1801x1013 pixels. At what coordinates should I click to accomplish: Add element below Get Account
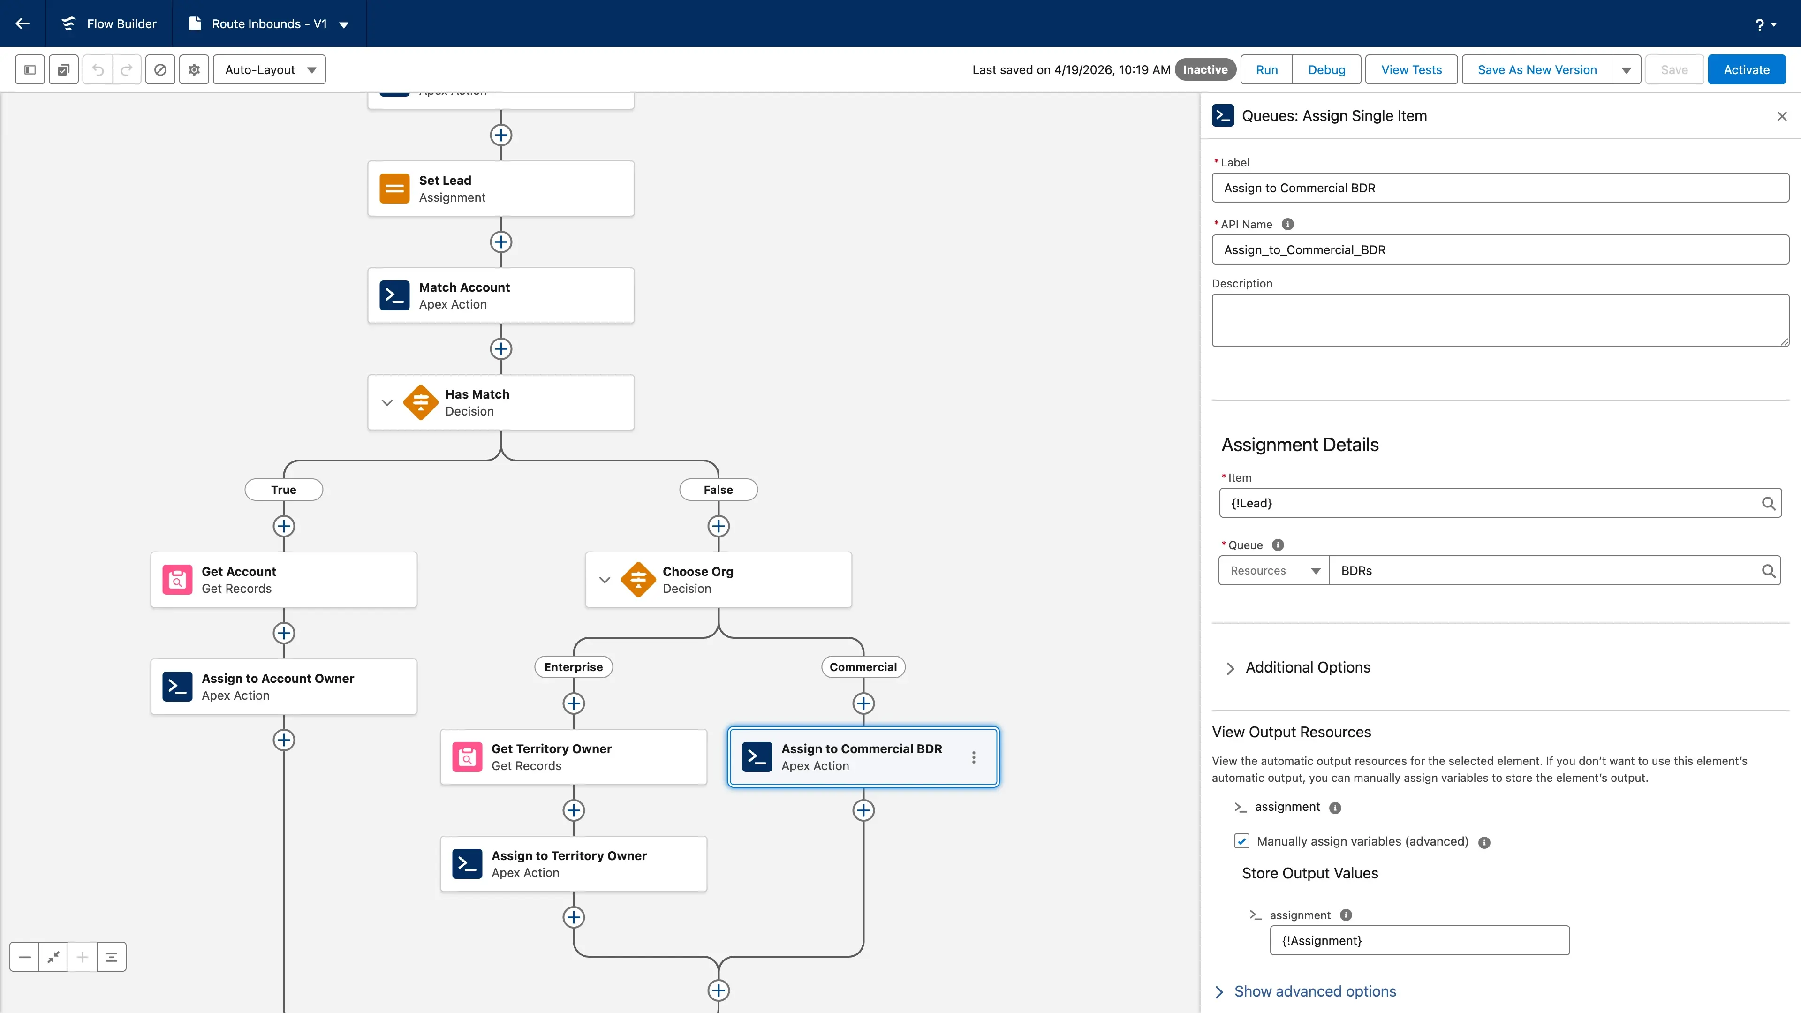pos(283,633)
